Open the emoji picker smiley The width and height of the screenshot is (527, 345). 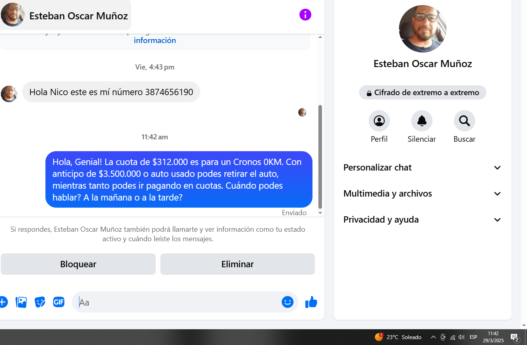[x=288, y=302]
